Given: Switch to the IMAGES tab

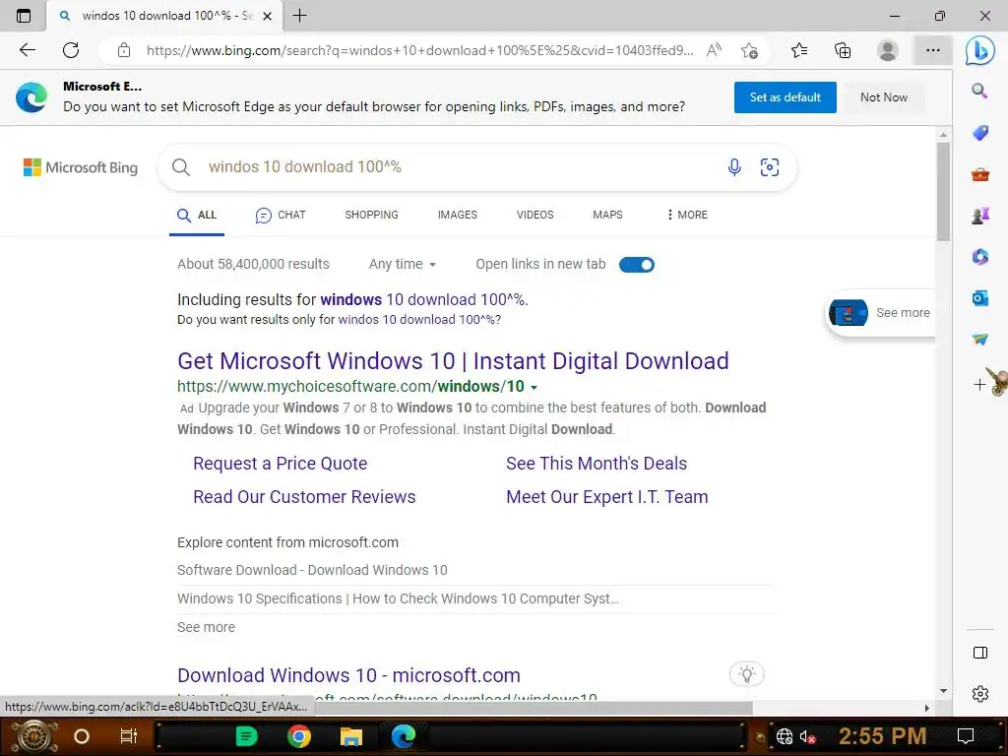Looking at the screenshot, I should [457, 215].
